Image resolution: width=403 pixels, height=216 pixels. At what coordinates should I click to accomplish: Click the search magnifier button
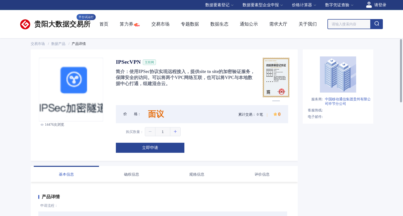click(x=377, y=24)
